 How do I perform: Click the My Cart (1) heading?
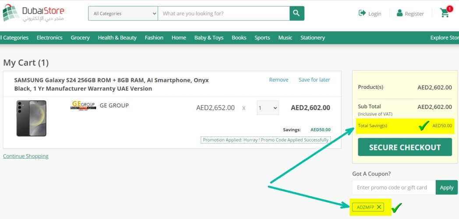[x=26, y=63]
